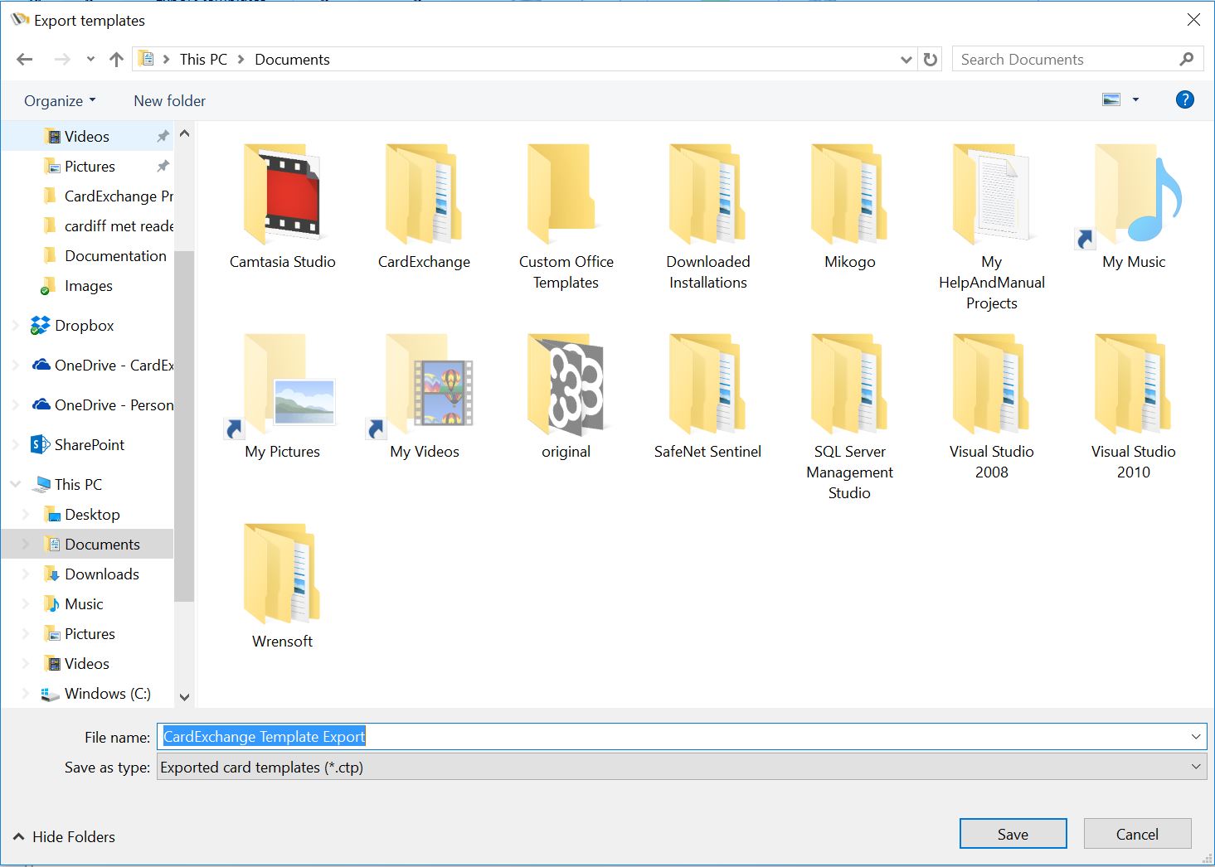The image size is (1215, 867).
Task: Click the Dropbox icon in sidebar
Action: (40, 325)
